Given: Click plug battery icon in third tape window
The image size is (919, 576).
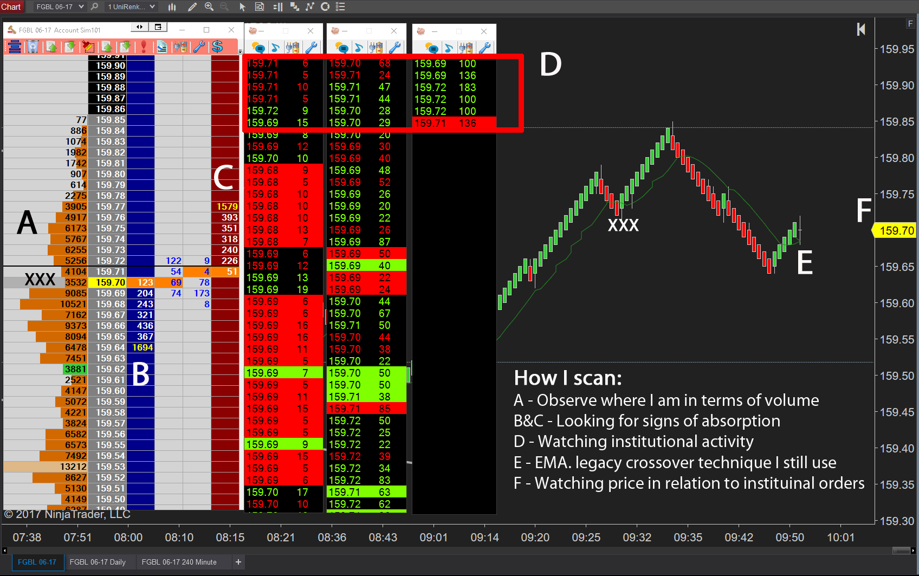Looking at the screenshot, I should pyautogui.click(x=466, y=48).
